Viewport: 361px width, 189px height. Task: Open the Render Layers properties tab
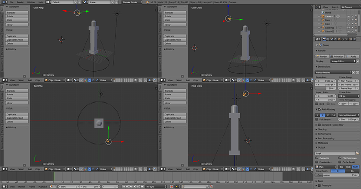point(328,39)
